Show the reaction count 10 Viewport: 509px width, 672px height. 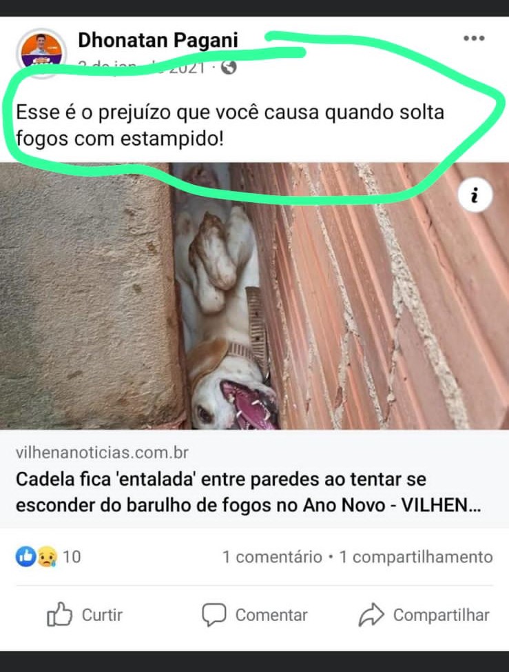(72, 557)
